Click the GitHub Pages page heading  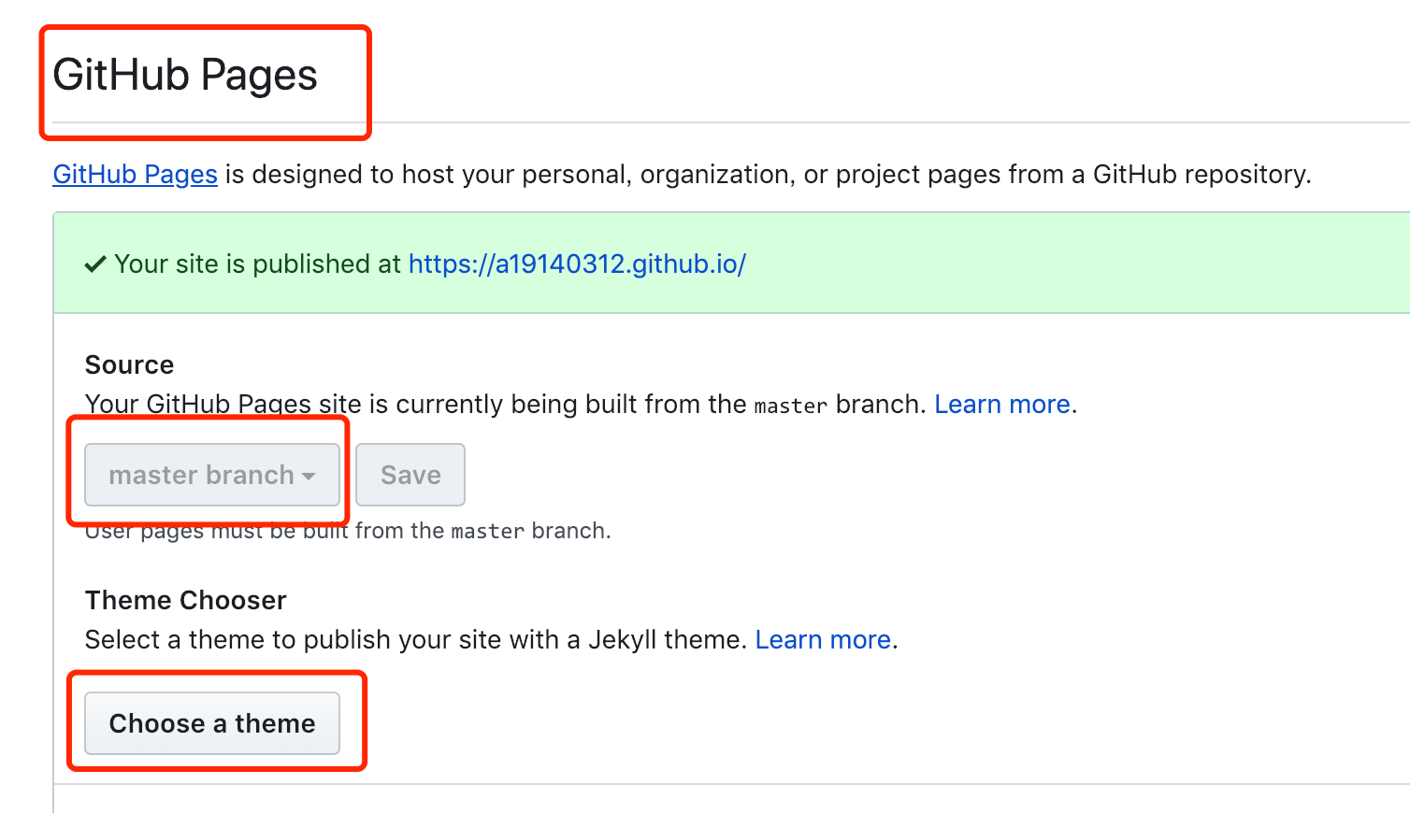(x=184, y=75)
